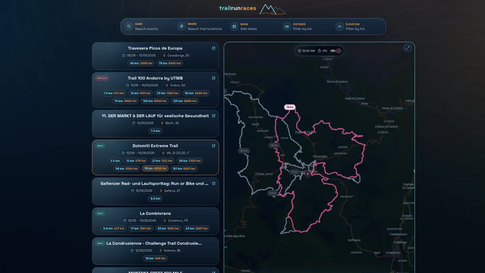The height and width of the screenshot is (273, 485).
Task: Open DER MARKT & DER LAUF external link
Action: coord(213,116)
